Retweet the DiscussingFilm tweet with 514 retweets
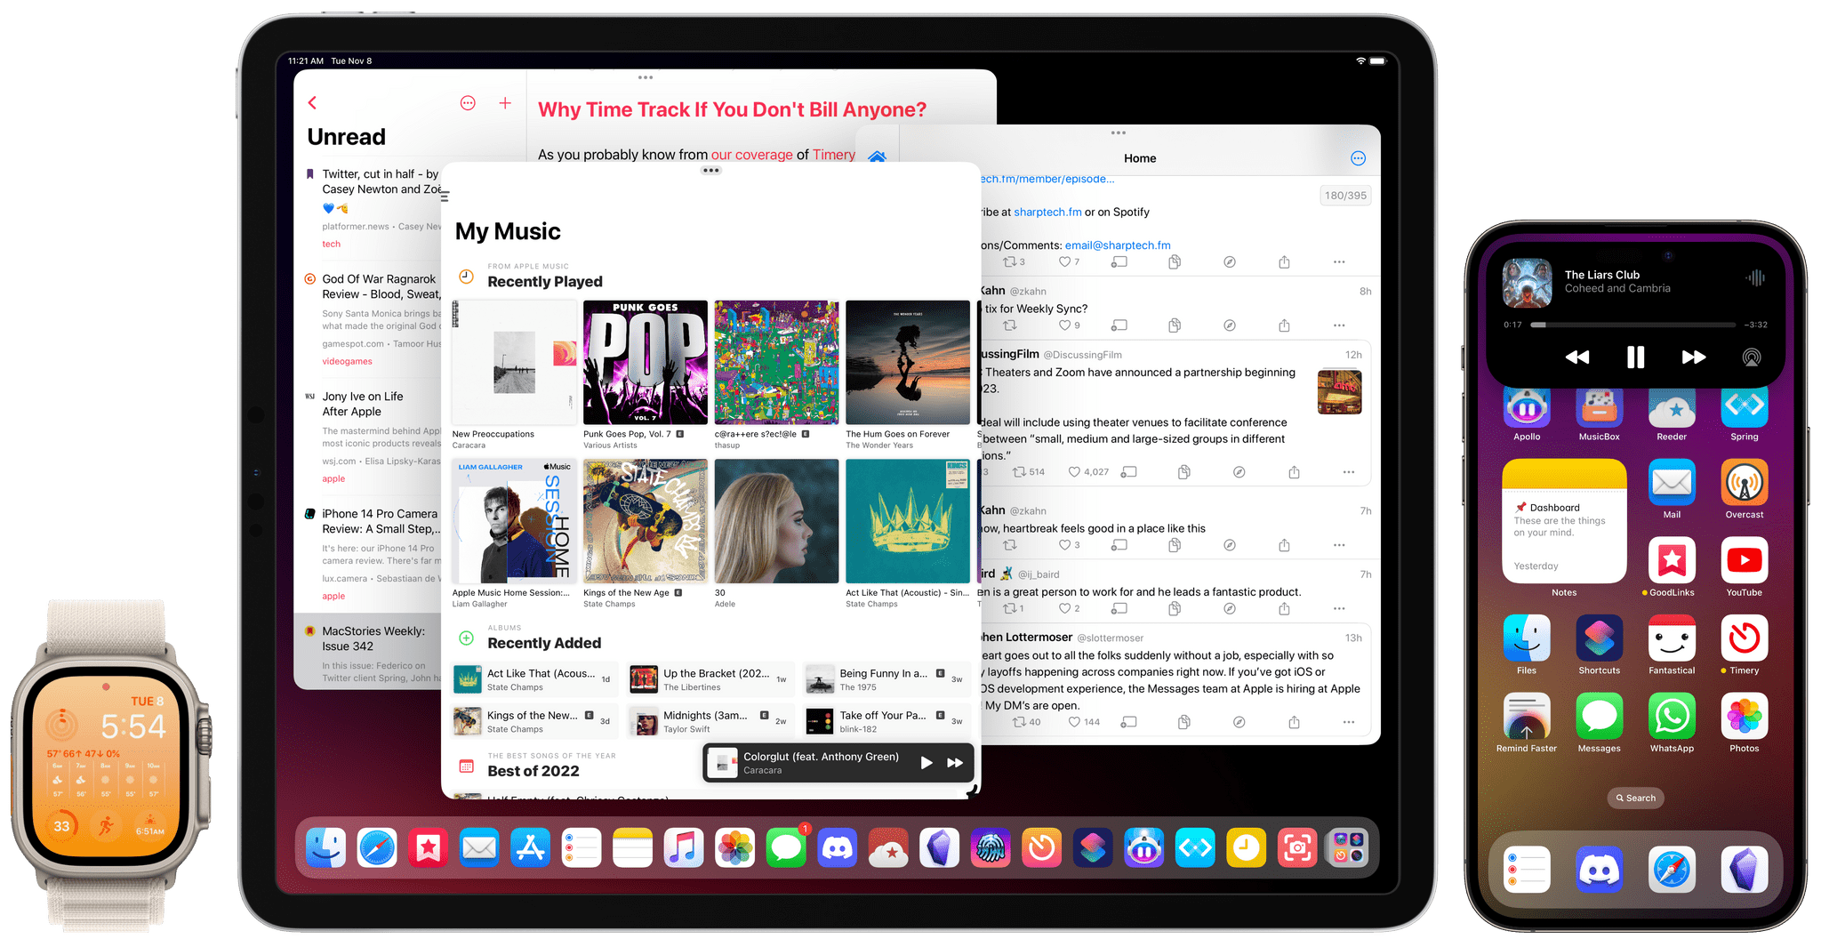 (1029, 472)
